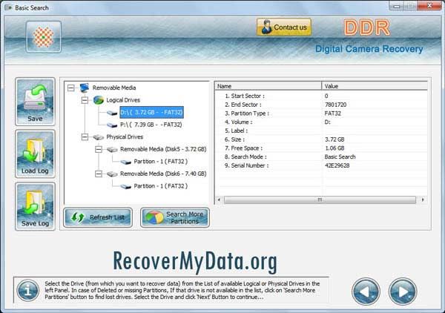Collapse the Removable Media root node
445x313 pixels.
coord(71,88)
